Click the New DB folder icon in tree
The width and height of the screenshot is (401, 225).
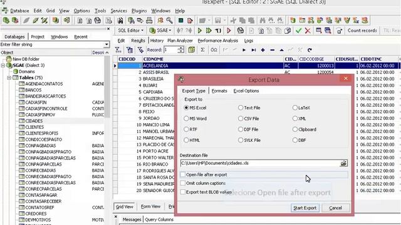tap(9, 59)
